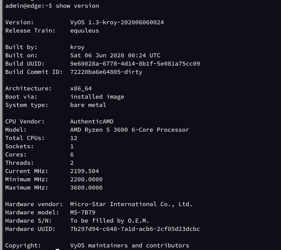The image size is (281, 250).
Task: Click the release train value 'equuleus'
Action: 84,30
